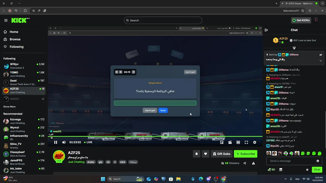The height and width of the screenshot is (183, 326).
Task: Open chat settings gear
Action: (x=307, y=170)
